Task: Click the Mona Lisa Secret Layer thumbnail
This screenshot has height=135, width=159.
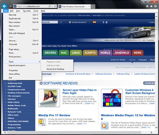Action: [49, 98]
